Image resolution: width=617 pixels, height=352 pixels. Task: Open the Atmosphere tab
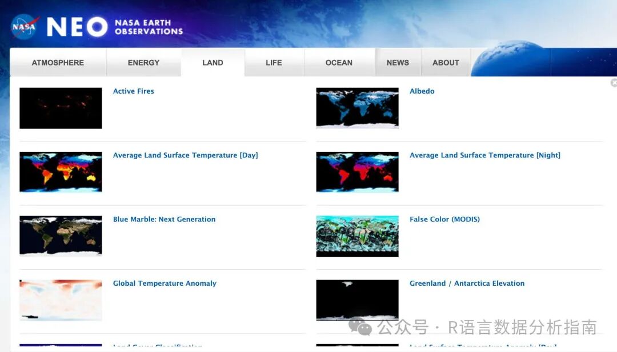click(58, 62)
